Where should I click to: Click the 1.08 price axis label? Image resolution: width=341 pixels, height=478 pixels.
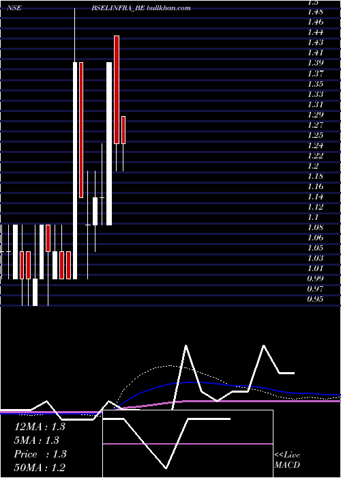[315, 228]
